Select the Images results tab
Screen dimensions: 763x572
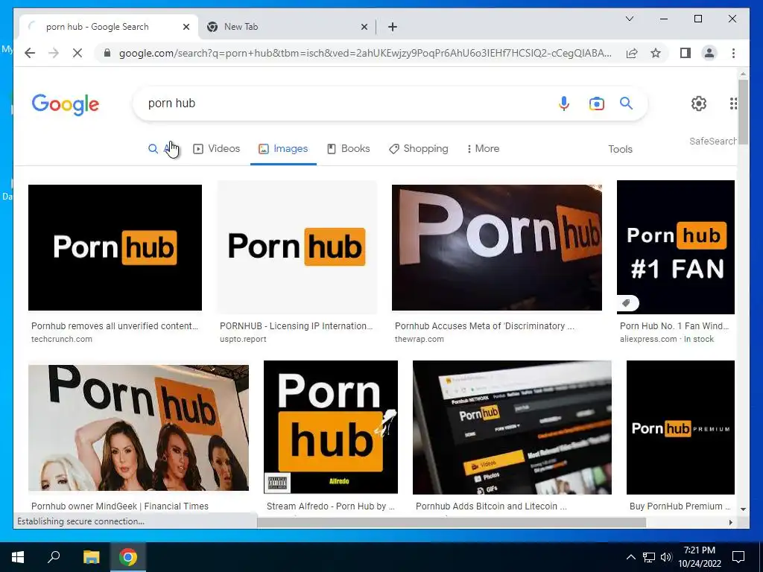pyautogui.click(x=283, y=149)
